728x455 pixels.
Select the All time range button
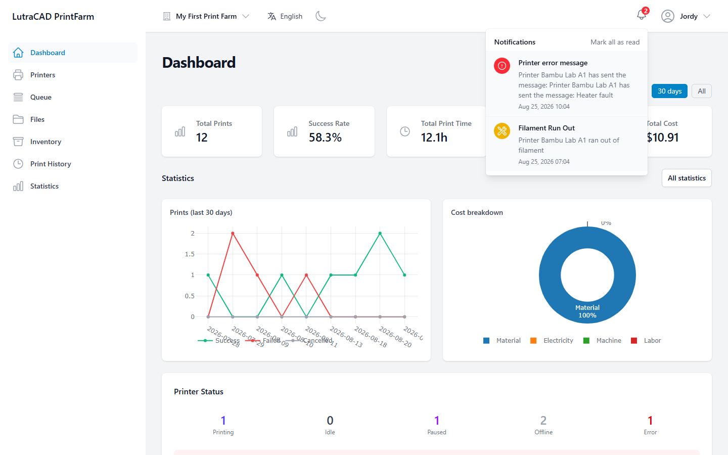(702, 91)
